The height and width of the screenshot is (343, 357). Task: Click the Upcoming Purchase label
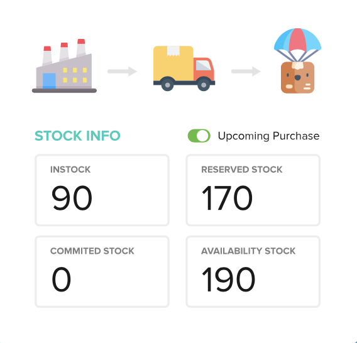point(268,136)
